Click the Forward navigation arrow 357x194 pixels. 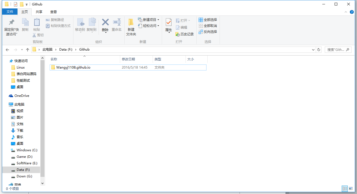[16, 50]
